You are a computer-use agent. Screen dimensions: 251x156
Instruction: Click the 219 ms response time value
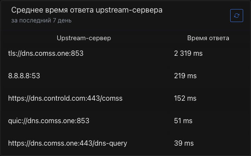185,76
